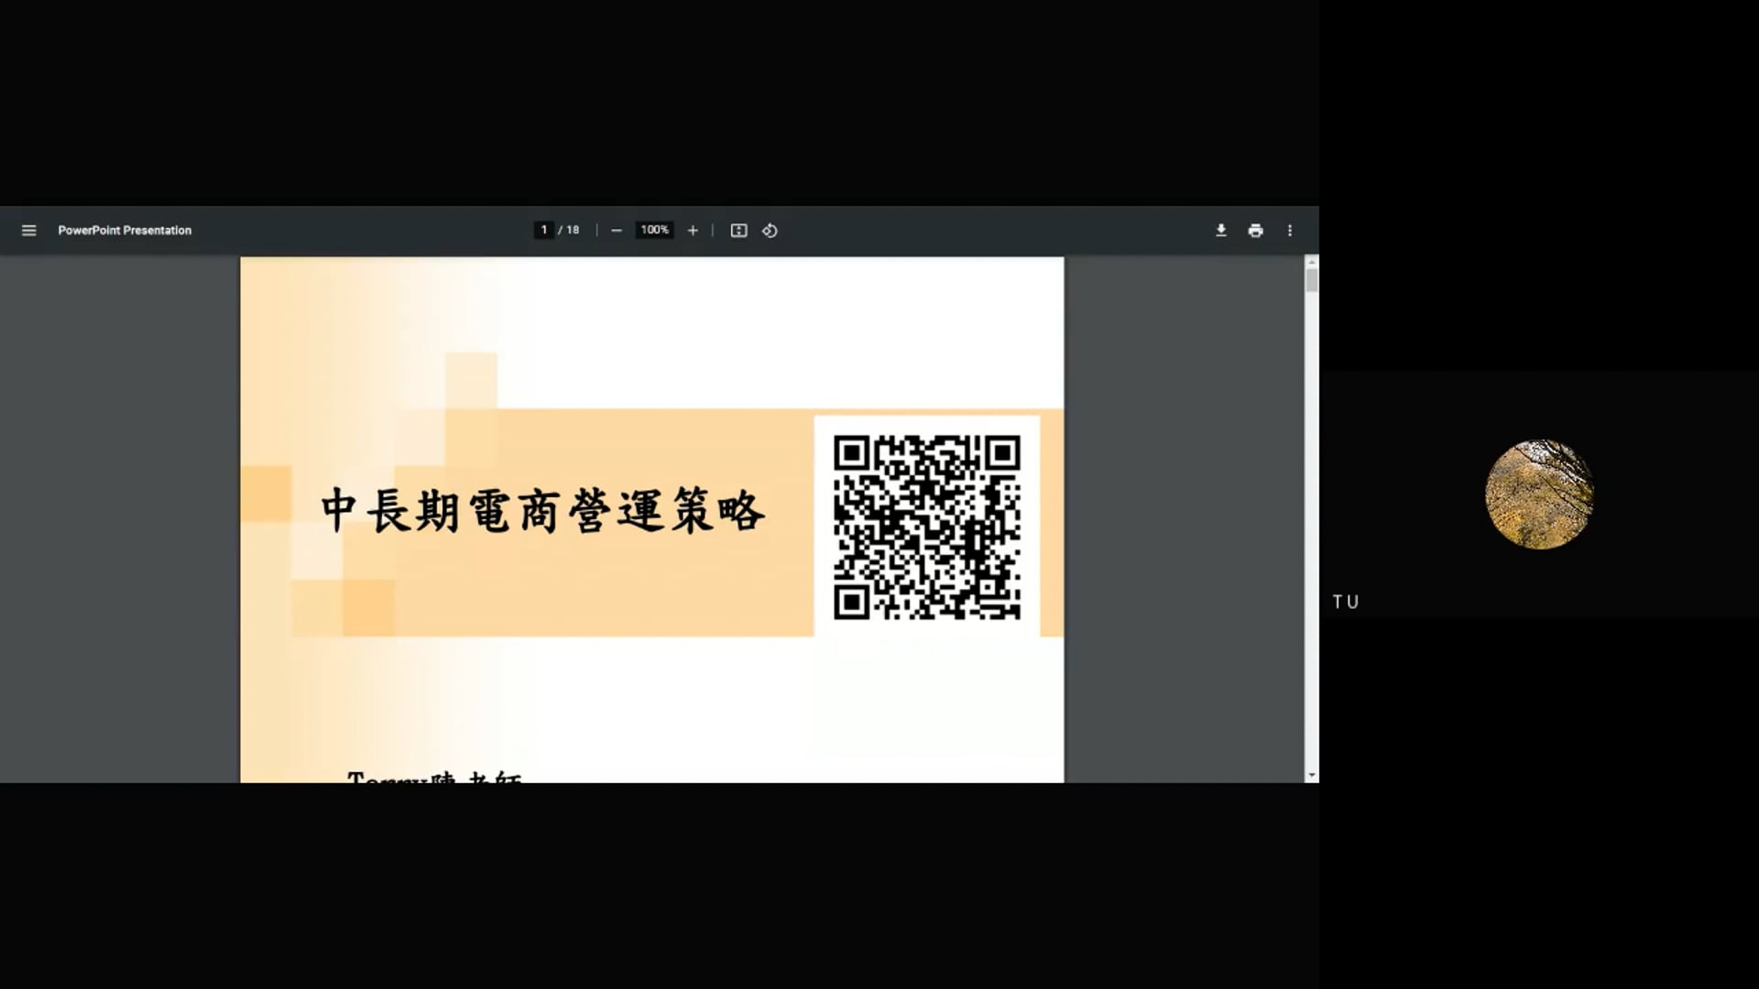Click the vertical scrollbar thumb
Screen dimensions: 1759x989
(x=1312, y=280)
